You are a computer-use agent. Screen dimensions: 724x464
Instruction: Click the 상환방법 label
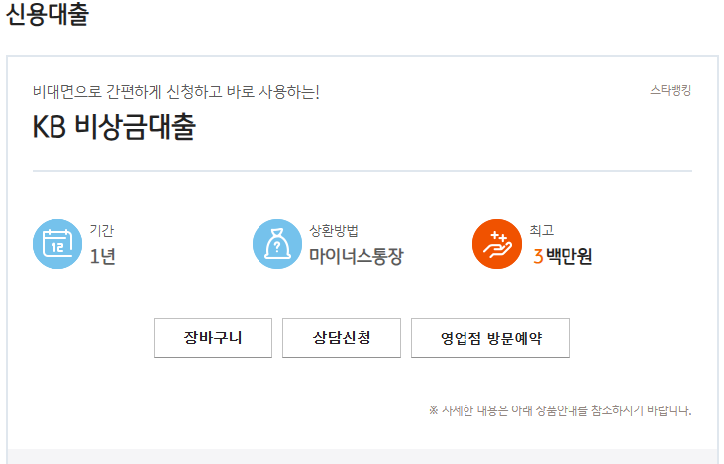[334, 231]
